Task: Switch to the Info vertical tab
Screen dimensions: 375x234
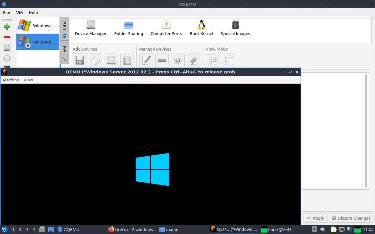Action: click(64, 29)
